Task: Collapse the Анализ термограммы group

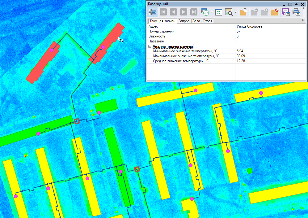Action: [x=150, y=46]
